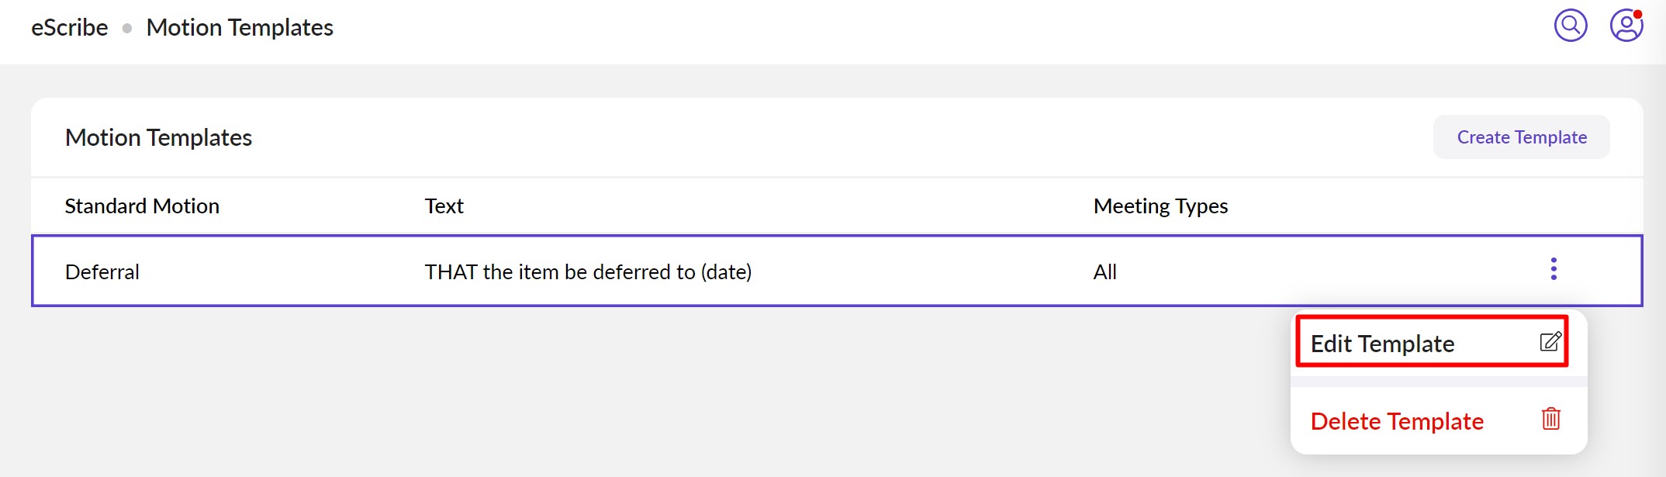Click the Standard Motion column header

[142, 206]
